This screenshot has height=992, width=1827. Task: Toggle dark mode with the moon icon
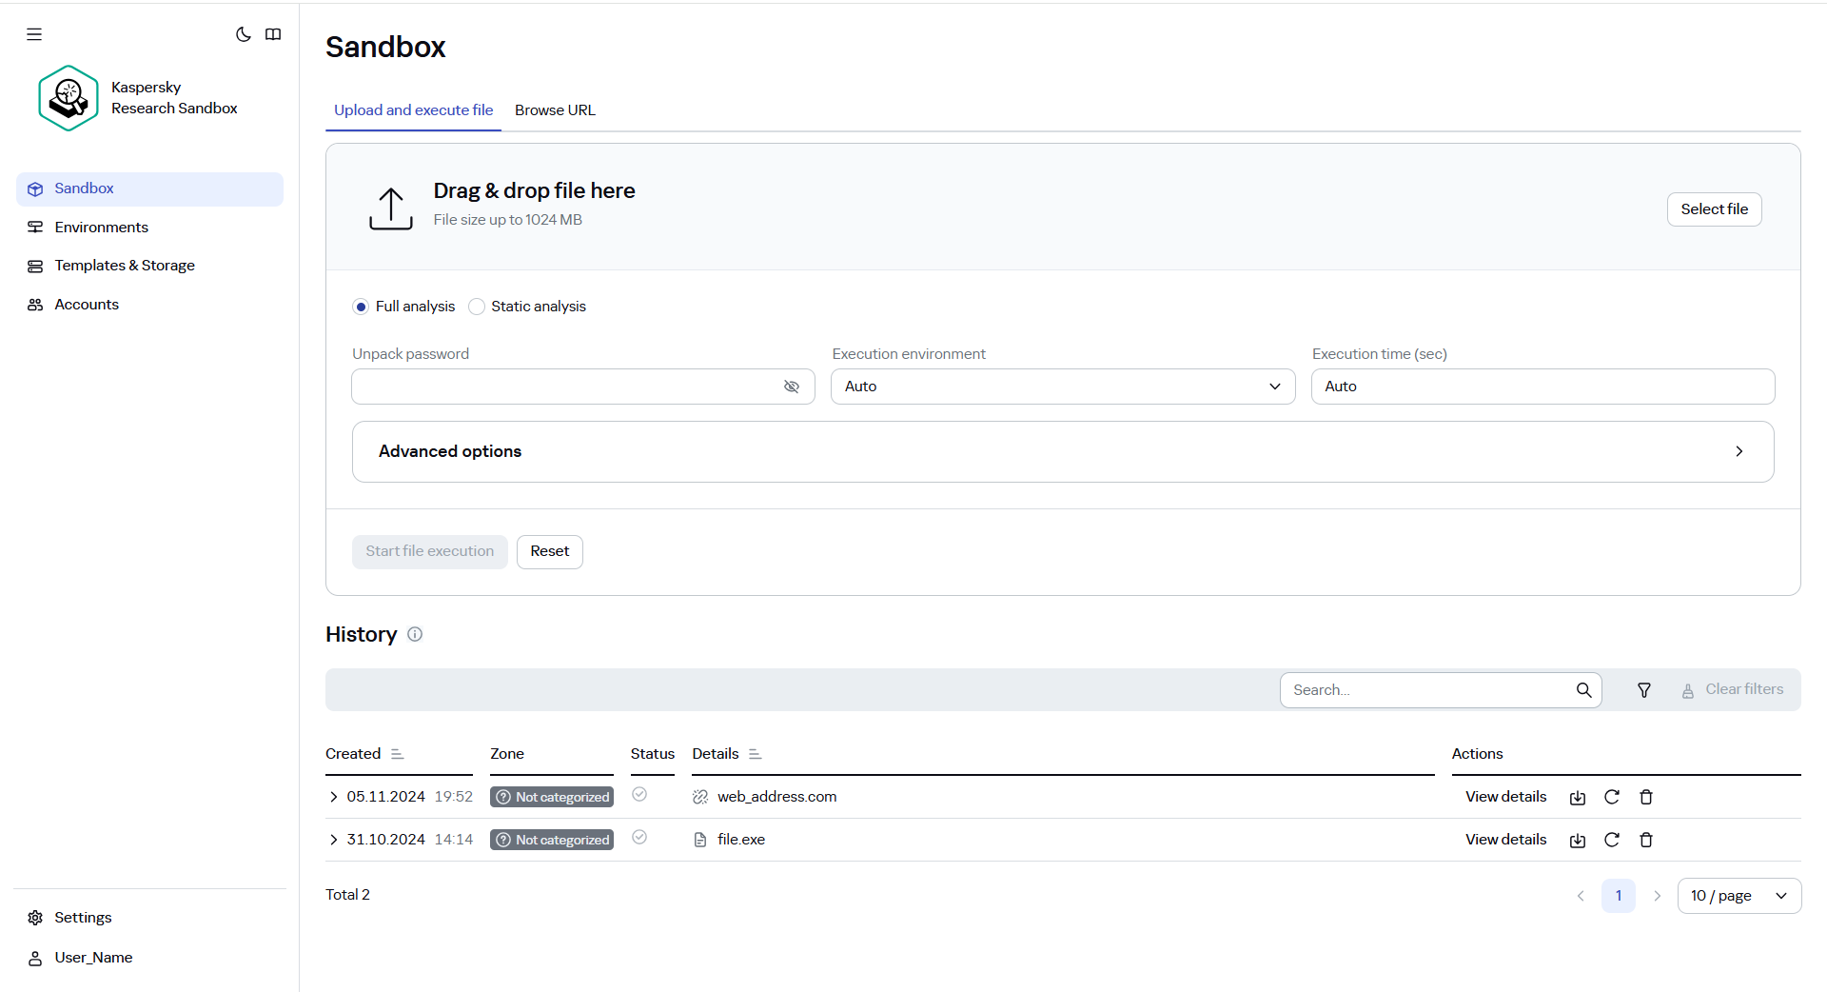[x=244, y=34]
